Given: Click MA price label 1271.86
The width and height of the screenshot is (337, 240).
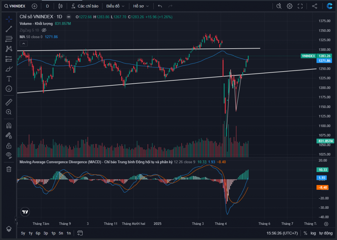Looking at the screenshot, I should (x=324, y=61).
